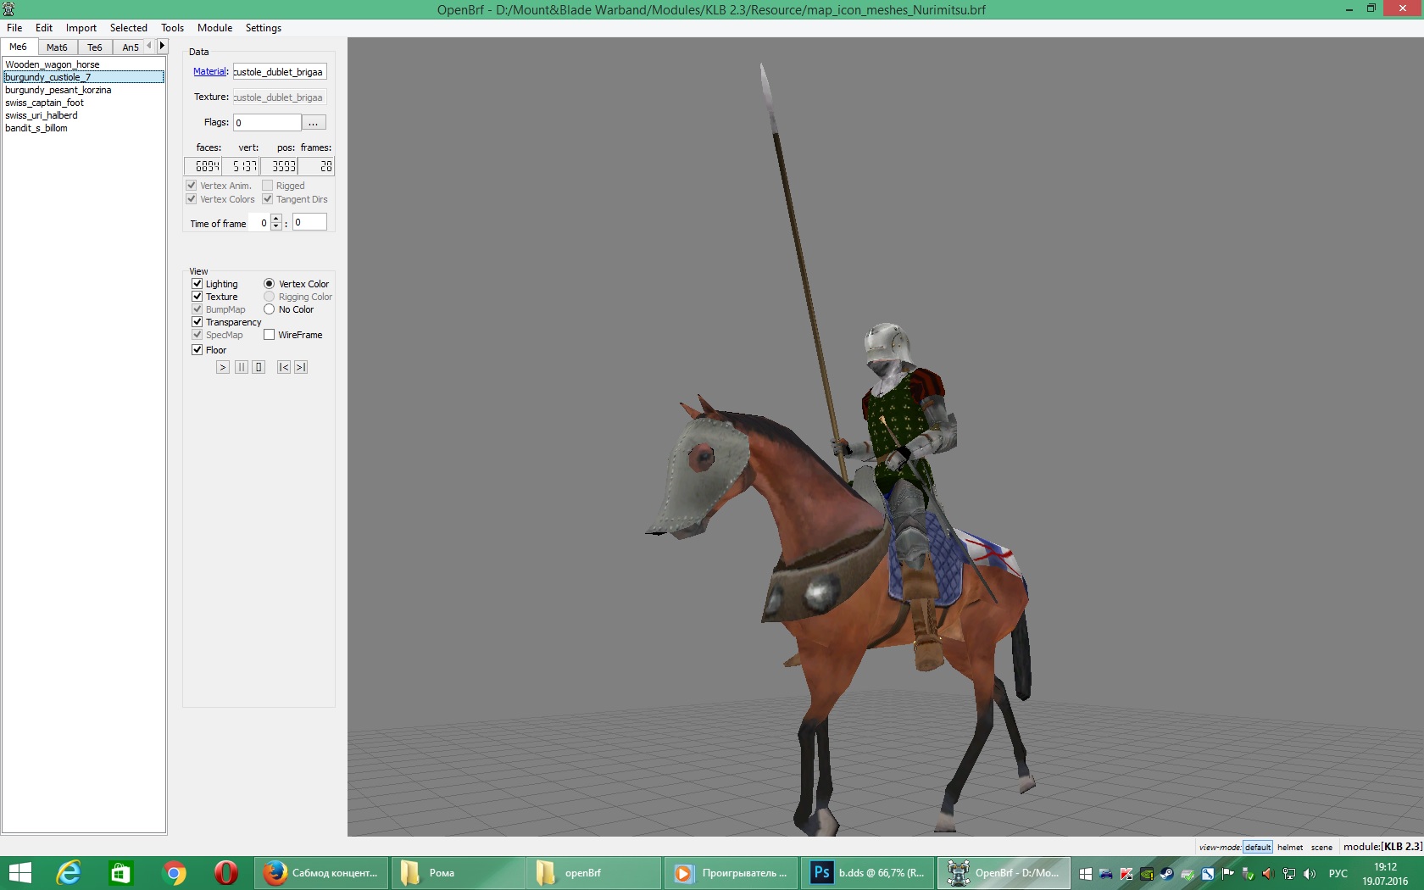Screen dimensions: 1424x890
Task: Click the red speaker audio tray icon
Action: 1269,874
